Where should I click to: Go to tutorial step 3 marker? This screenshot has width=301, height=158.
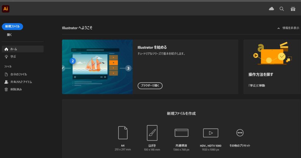point(128,68)
